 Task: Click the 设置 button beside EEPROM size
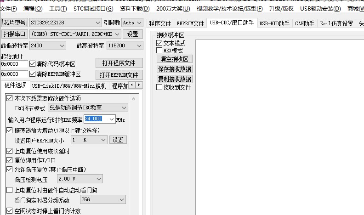(118, 140)
